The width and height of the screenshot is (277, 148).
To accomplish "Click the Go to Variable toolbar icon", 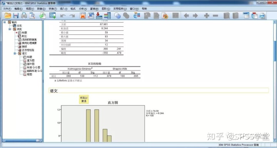I will (99, 16).
